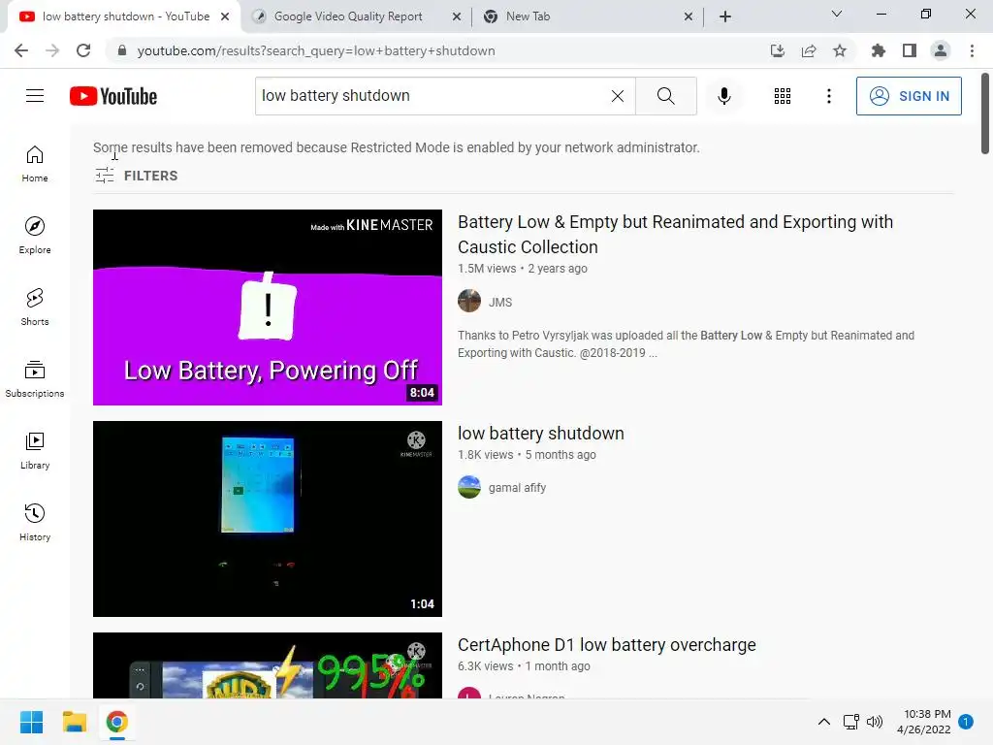
Task: Go to YouTube home via logo
Action: tap(113, 96)
